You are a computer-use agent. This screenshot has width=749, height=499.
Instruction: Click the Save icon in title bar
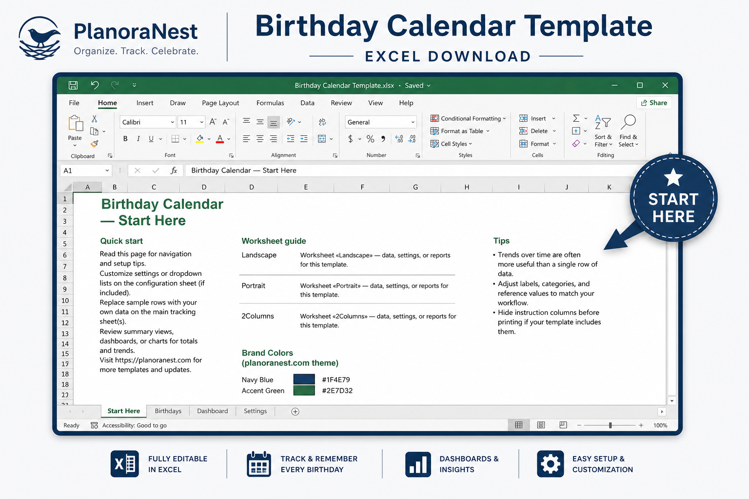(73, 85)
